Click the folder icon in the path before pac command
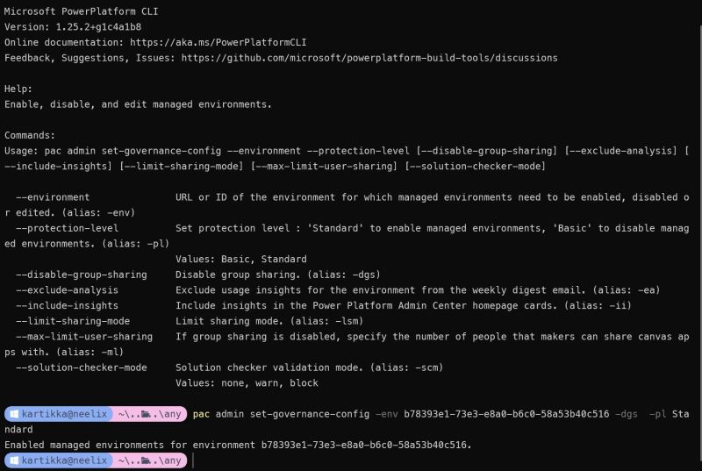The width and height of the screenshot is (702, 471). pyautogui.click(x=146, y=414)
